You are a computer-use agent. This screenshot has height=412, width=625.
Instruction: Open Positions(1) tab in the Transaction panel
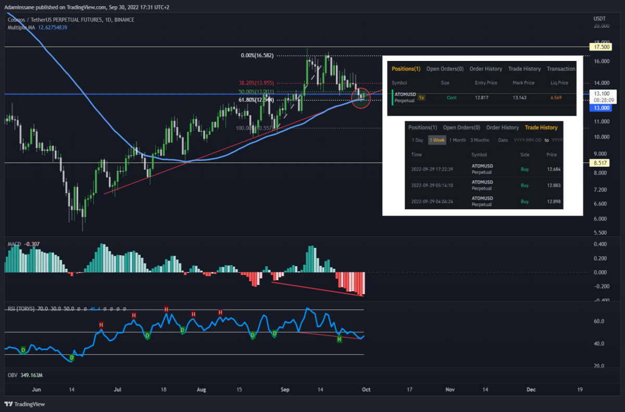click(x=406, y=69)
